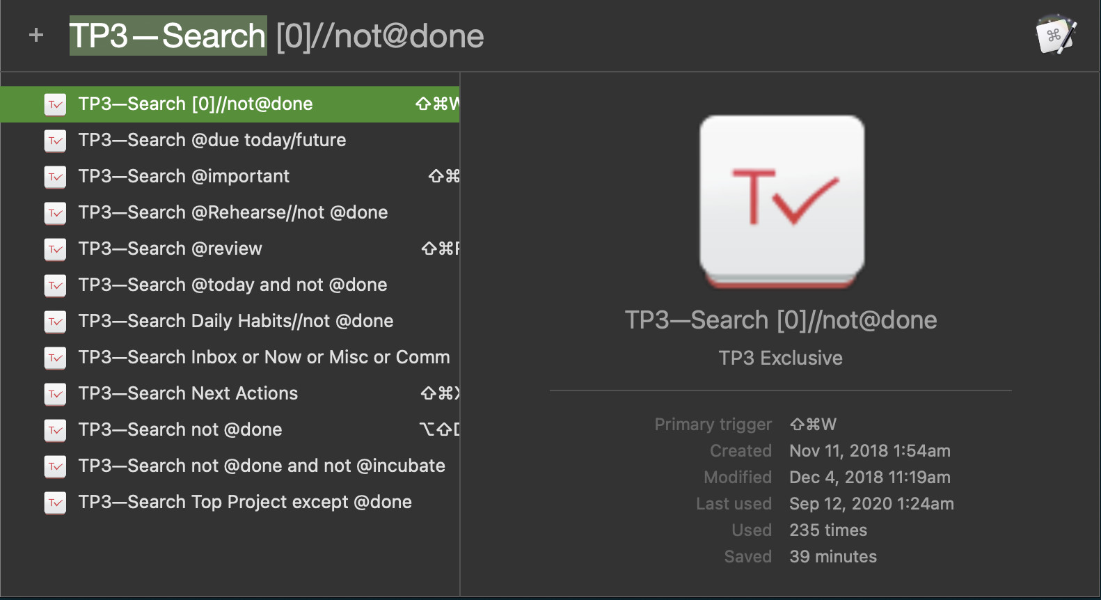Click icon beside 'TP3—Search Daily Habits//not @done'
The width and height of the screenshot is (1101, 600).
[x=55, y=322]
